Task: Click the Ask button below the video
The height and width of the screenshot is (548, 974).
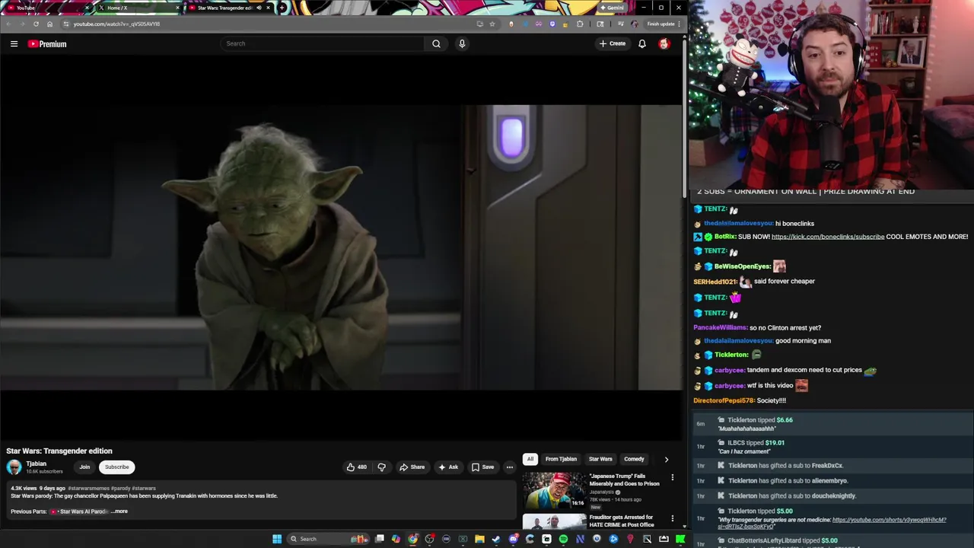Action: (448, 467)
